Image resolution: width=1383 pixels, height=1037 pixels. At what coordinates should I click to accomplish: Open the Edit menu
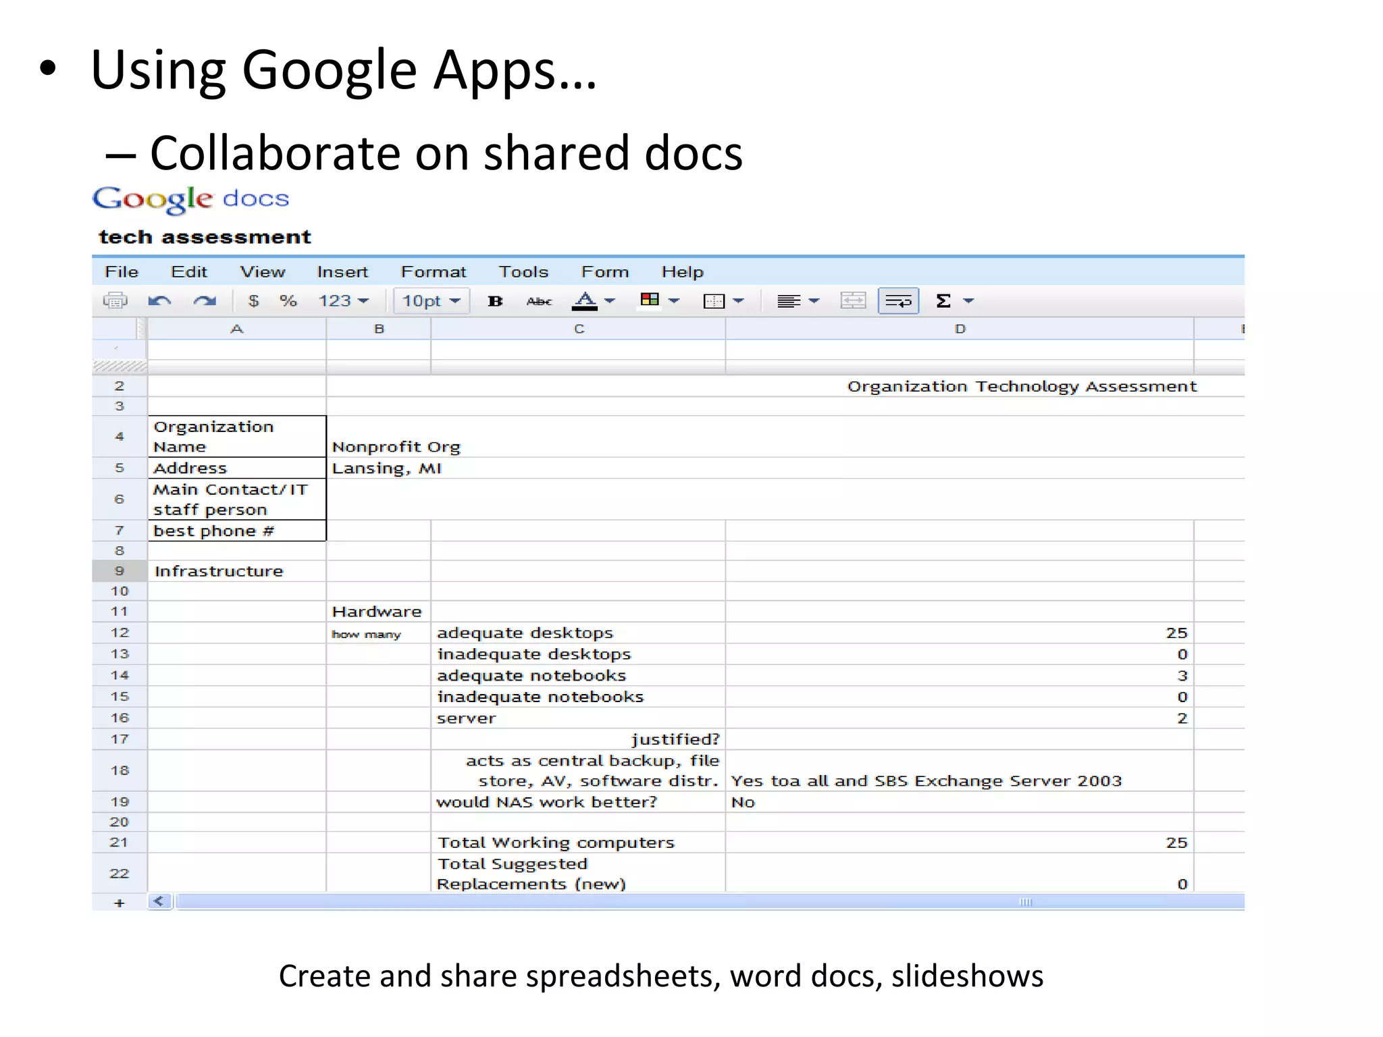point(189,272)
